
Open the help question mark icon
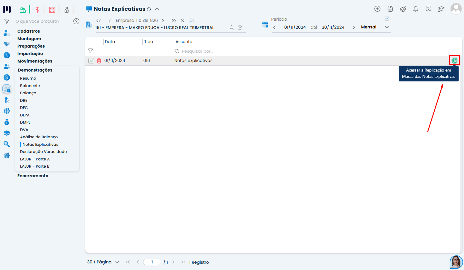(x=76, y=21)
